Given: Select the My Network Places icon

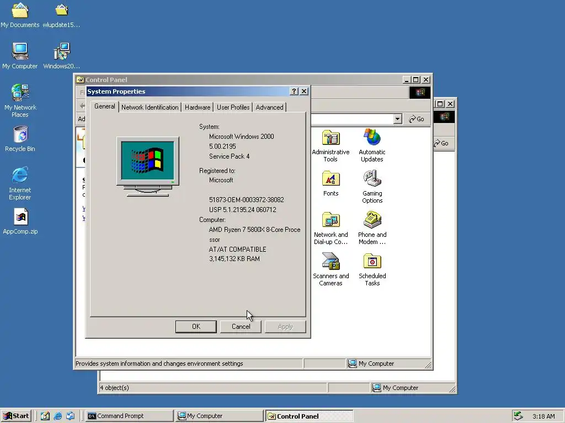Looking at the screenshot, I should 20,101.
